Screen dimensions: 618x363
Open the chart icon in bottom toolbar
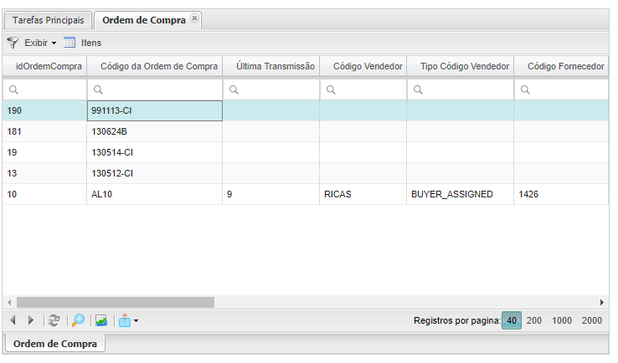click(101, 320)
